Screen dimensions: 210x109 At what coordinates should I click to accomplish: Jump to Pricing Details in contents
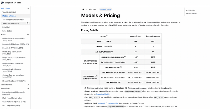(191, 10)
